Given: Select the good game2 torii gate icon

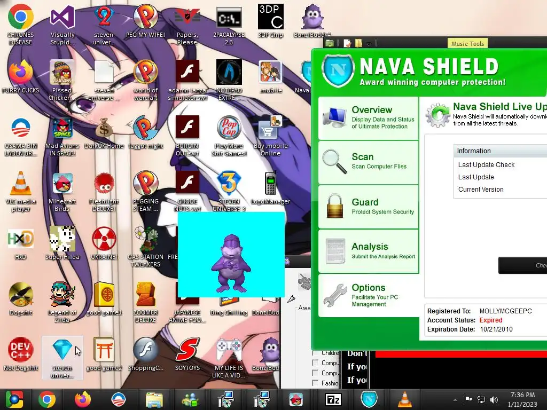Looking at the screenshot, I should [104, 354].
